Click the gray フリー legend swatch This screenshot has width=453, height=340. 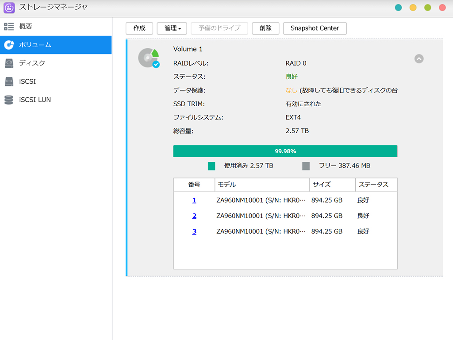[x=306, y=166]
